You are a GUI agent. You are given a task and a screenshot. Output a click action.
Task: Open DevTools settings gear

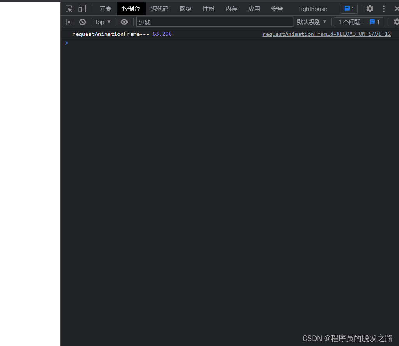[369, 9]
